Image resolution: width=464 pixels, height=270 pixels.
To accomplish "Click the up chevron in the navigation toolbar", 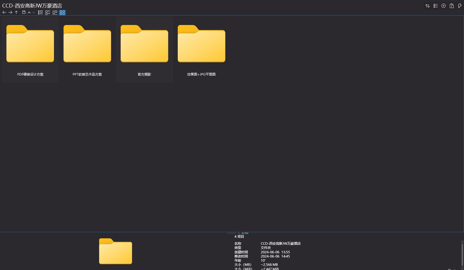I will click(29, 12).
